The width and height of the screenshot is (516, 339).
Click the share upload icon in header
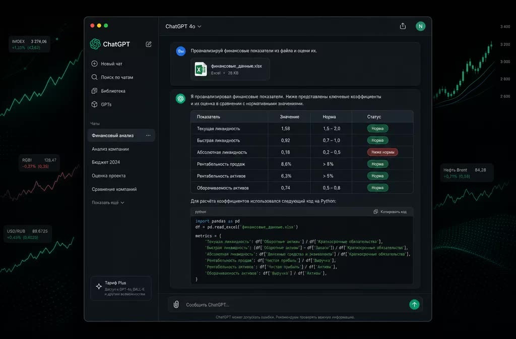coord(403,26)
